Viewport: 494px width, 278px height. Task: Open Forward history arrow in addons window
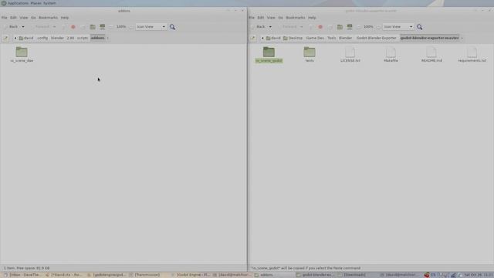(x=54, y=27)
